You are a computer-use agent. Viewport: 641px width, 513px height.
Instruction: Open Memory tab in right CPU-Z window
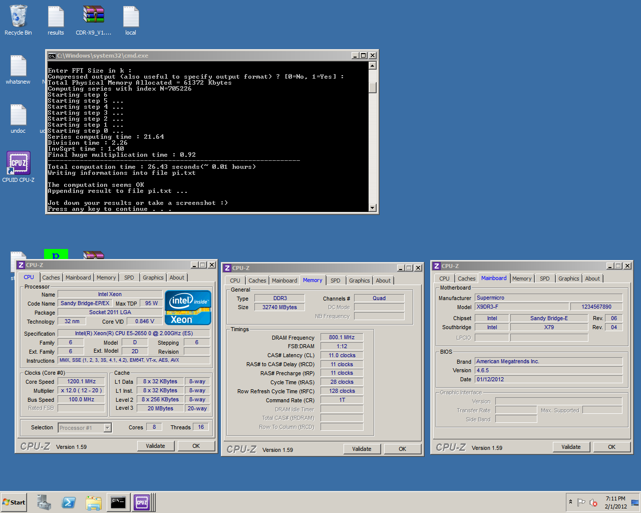[522, 279]
